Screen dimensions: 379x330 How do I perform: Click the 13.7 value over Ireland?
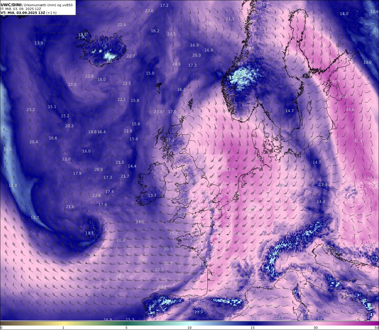(x=152, y=195)
